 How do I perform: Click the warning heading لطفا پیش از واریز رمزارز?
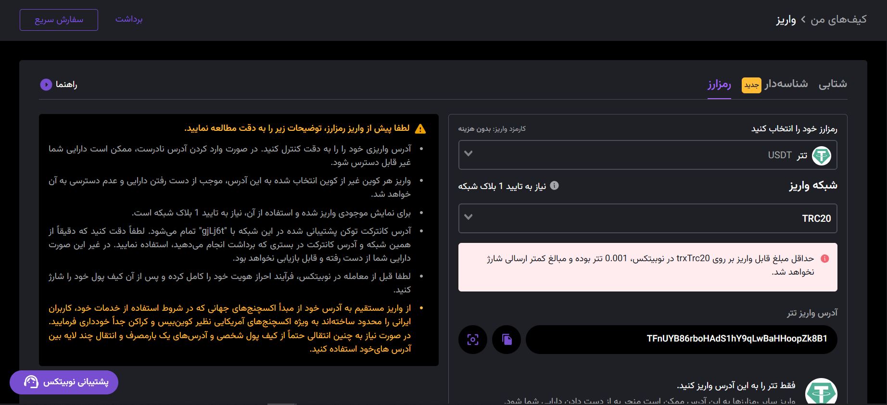click(x=297, y=128)
